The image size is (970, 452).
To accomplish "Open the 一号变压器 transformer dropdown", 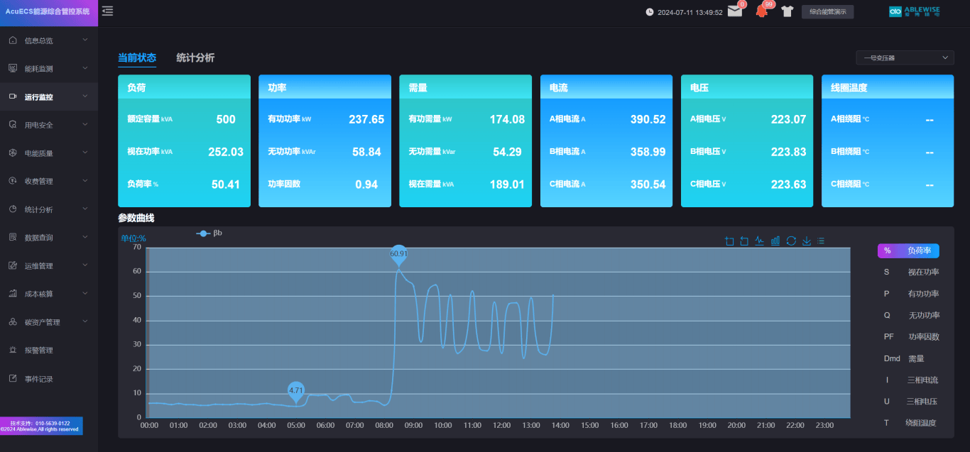I will coord(905,57).
